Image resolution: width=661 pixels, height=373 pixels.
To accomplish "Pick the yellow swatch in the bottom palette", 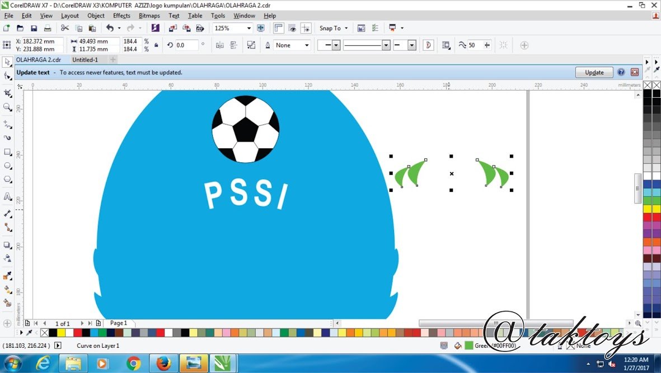I will 61,333.
